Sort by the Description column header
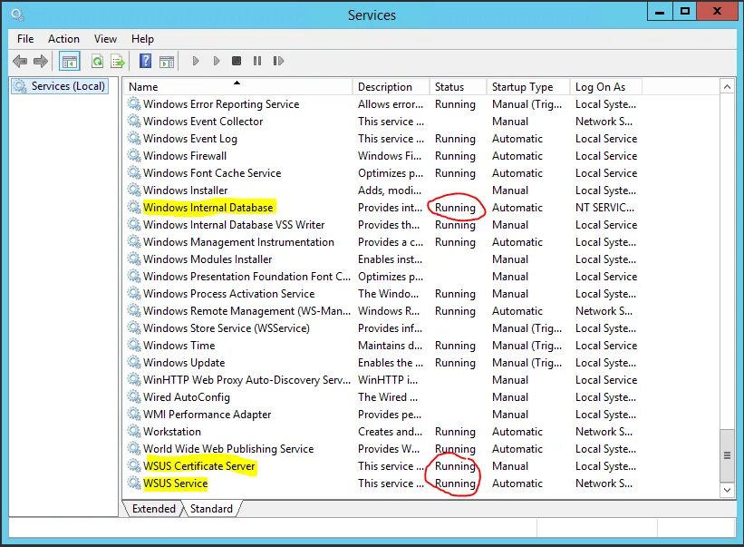The image size is (744, 547). click(391, 87)
